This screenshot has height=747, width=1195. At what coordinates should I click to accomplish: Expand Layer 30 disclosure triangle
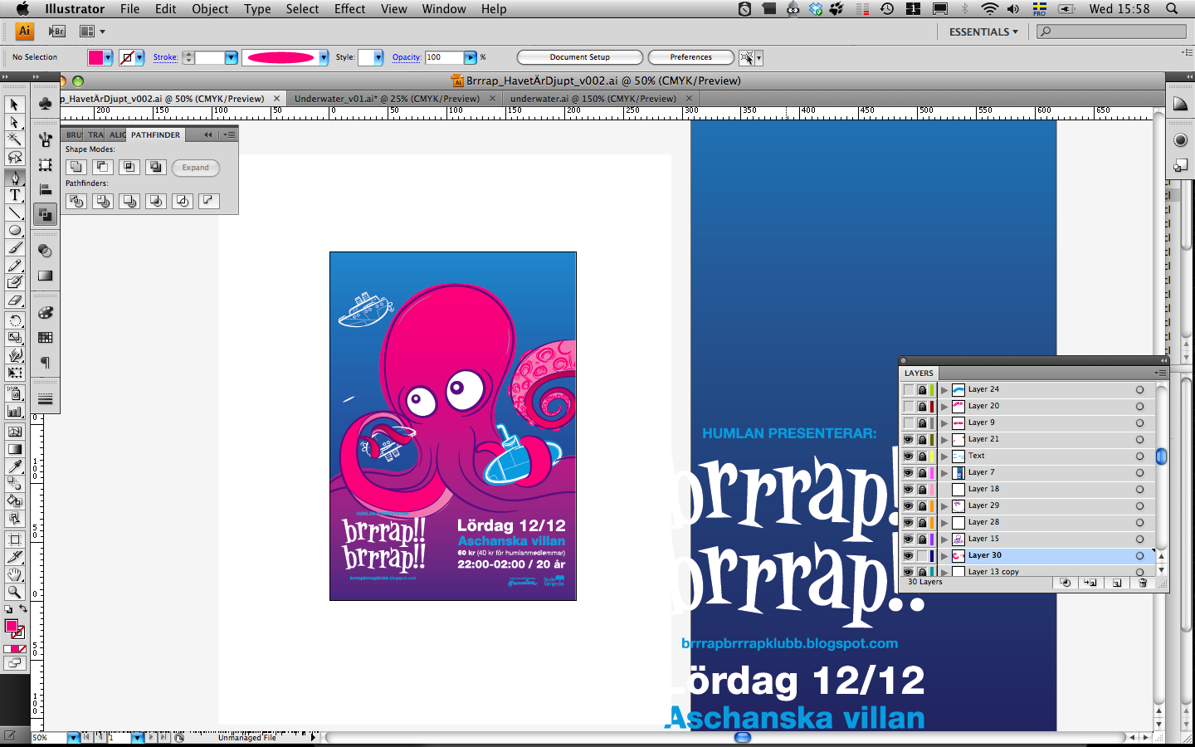944,555
